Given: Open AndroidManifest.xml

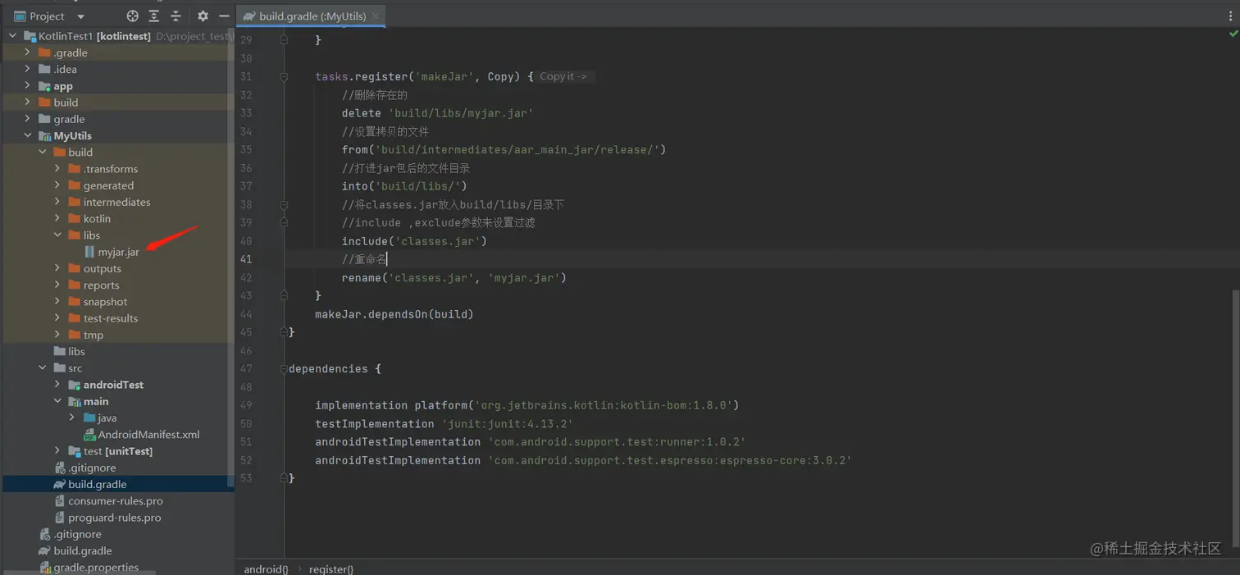Looking at the screenshot, I should click(148, 435).
